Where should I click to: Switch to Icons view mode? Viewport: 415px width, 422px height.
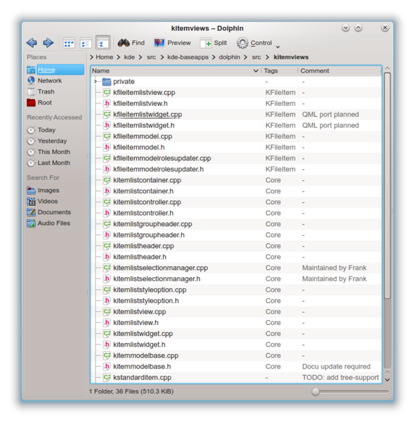[68, 43]
